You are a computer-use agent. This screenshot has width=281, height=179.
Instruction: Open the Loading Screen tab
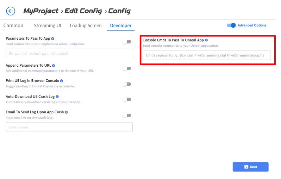click(86, 26)
